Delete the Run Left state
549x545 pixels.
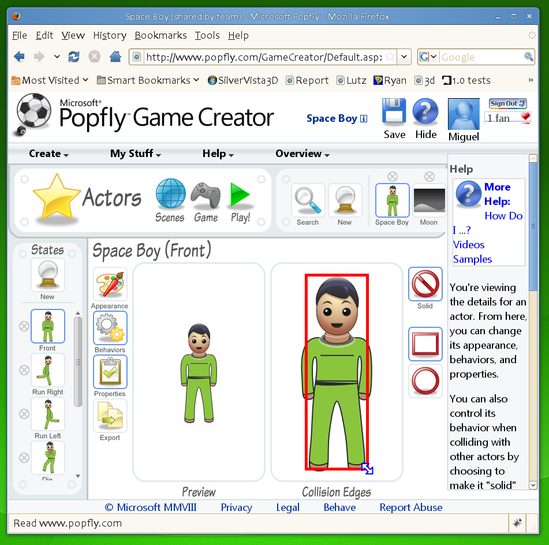(x=24, y=414)
